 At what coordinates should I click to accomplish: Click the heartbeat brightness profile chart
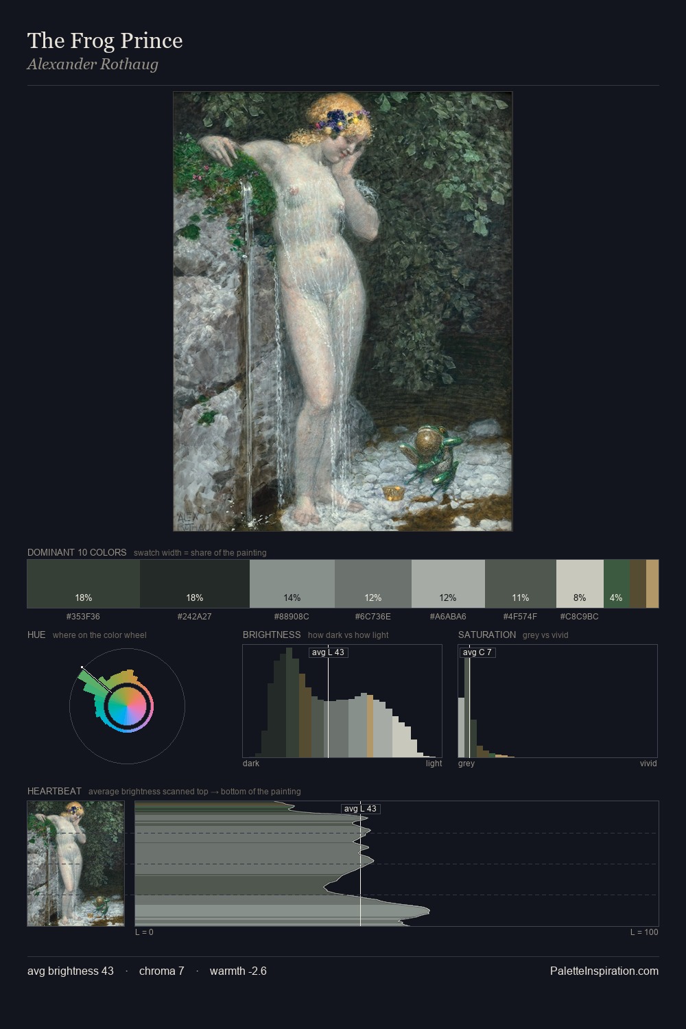[x=397, y=864]
